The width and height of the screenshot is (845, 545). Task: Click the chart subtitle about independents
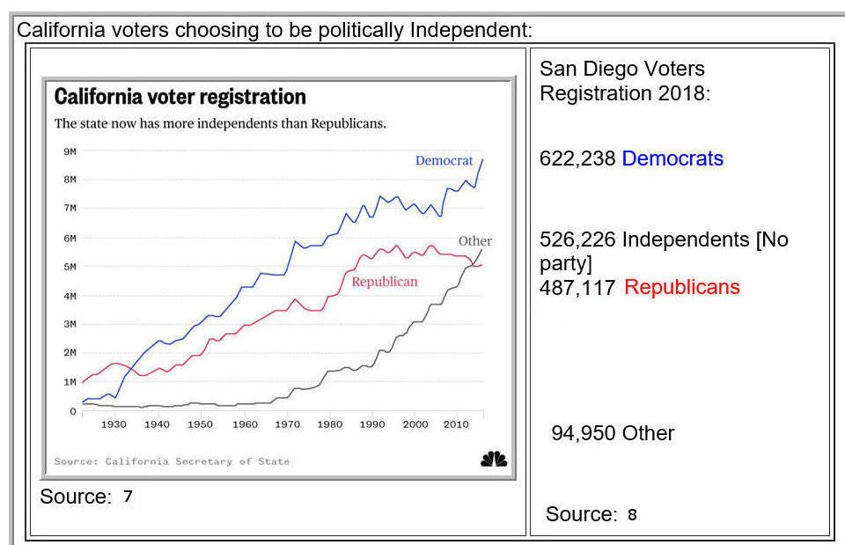[220, 123]
